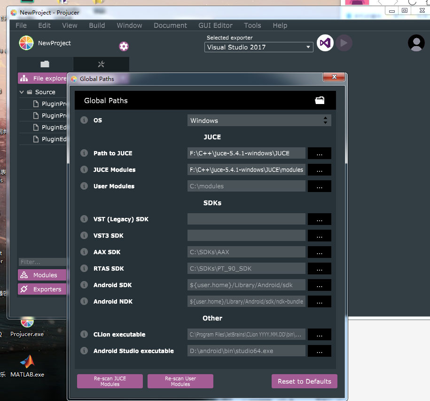Viewport: 430px width, 401px height.
Task: Browse for RTAS SDK folder
Action: [320, 269]
